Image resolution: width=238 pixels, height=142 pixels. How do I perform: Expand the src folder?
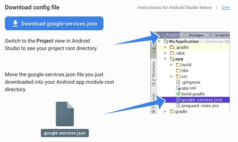[172, 77]
